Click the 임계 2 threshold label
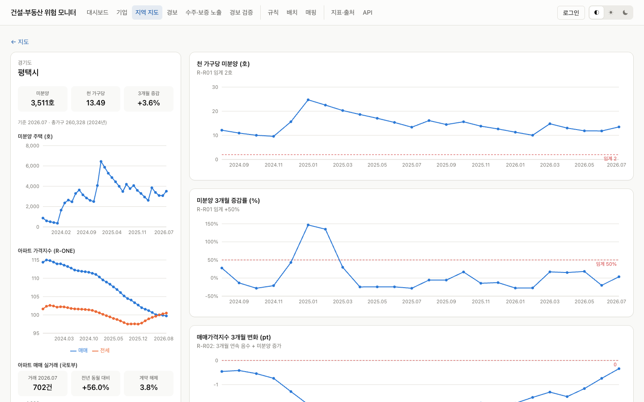The height and width of the screenshot is (402, 644). click(610, 159)
